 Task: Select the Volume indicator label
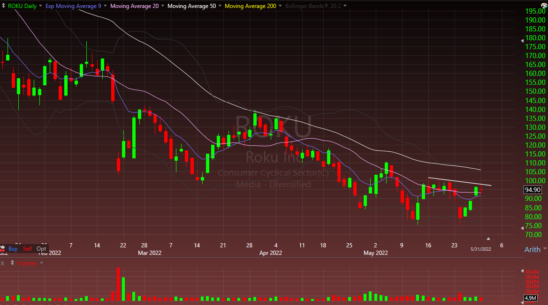(27, 263)
